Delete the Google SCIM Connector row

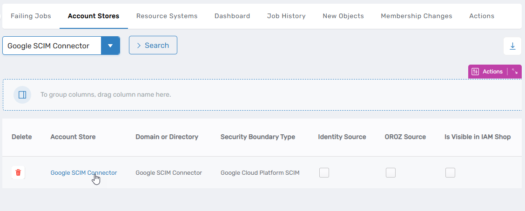pyautogui.click(x=18, y=172)
